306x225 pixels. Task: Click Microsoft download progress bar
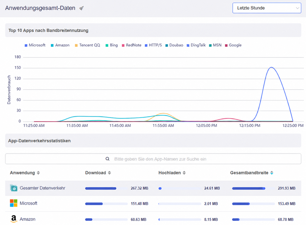[106, 204]
